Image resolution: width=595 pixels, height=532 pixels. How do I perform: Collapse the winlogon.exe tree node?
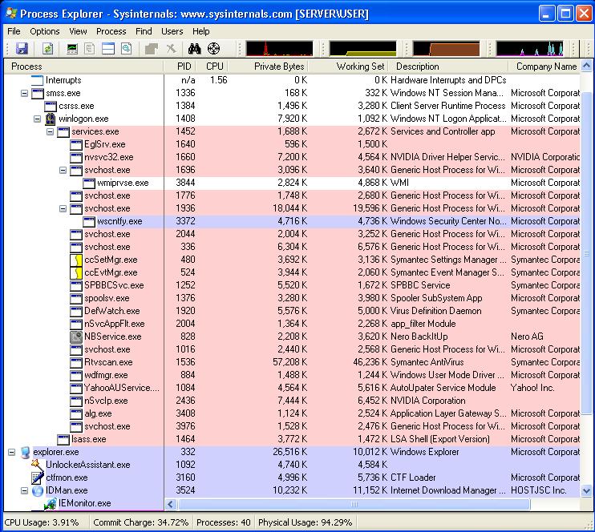37,119
